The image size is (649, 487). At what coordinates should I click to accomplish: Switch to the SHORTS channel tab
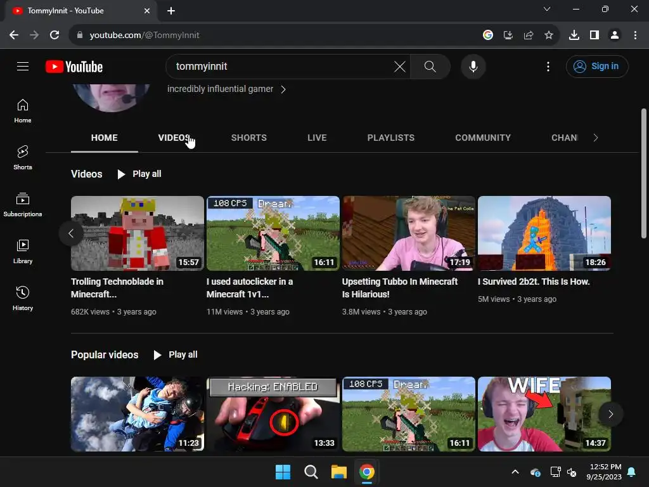pos(248,138)
